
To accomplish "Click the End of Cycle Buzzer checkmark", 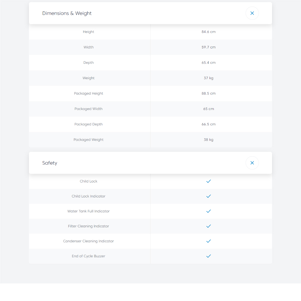I will [x=209, y=256].
